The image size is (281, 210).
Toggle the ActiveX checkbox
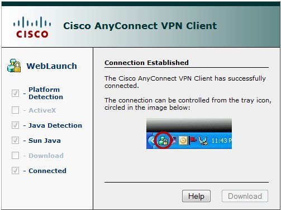point(15,110)
